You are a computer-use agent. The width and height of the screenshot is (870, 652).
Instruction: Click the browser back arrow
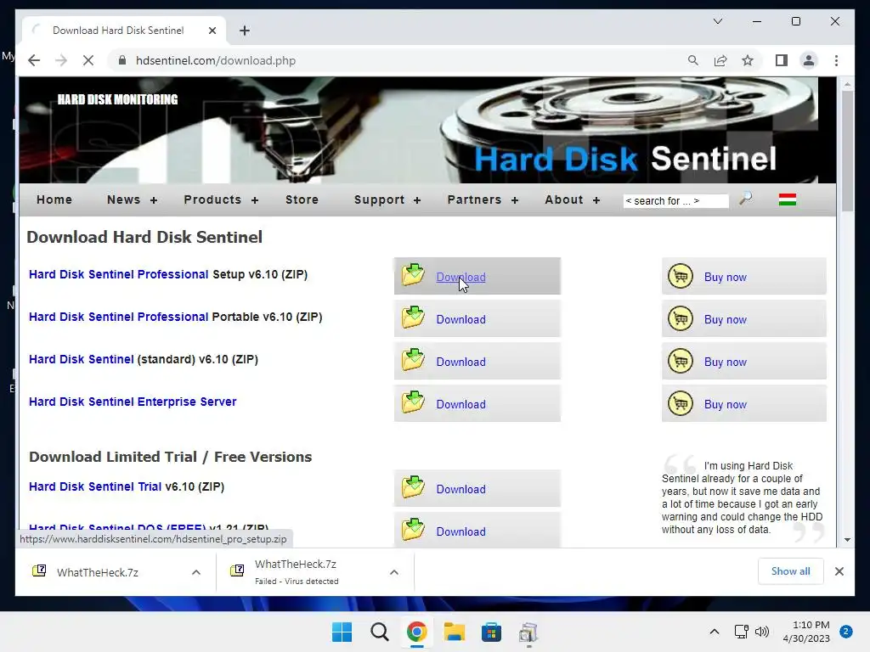pos(34,60)
